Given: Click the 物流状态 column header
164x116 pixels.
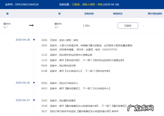Looking at the screenshot, I should 118,13.
